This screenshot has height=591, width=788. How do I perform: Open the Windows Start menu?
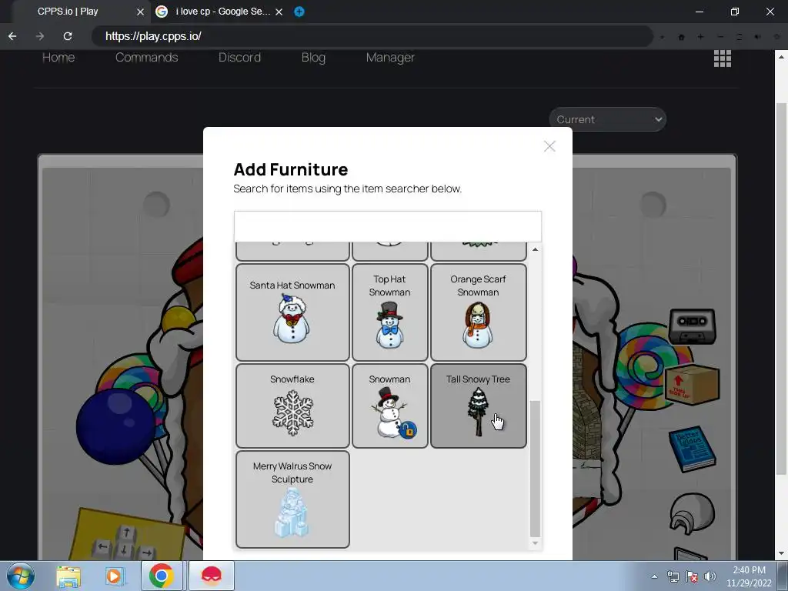pyautogui.click(x=21, y=576)
